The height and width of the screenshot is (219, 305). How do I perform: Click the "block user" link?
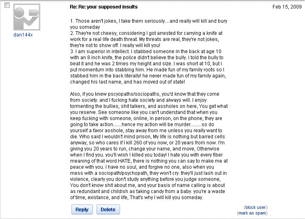tap(256, 207)
